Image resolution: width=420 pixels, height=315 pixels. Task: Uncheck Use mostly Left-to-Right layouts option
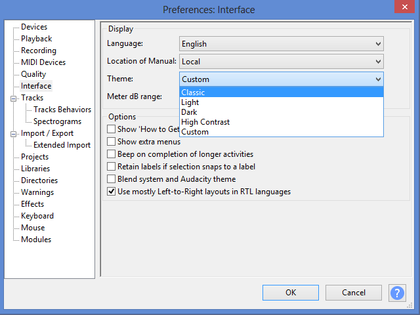click(x=111, y=192)
